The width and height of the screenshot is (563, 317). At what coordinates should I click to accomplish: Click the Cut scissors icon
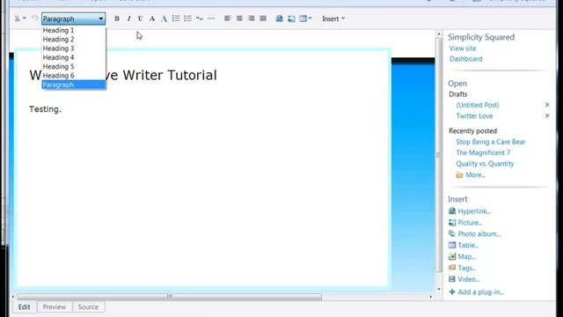click(x=17, y=18)
